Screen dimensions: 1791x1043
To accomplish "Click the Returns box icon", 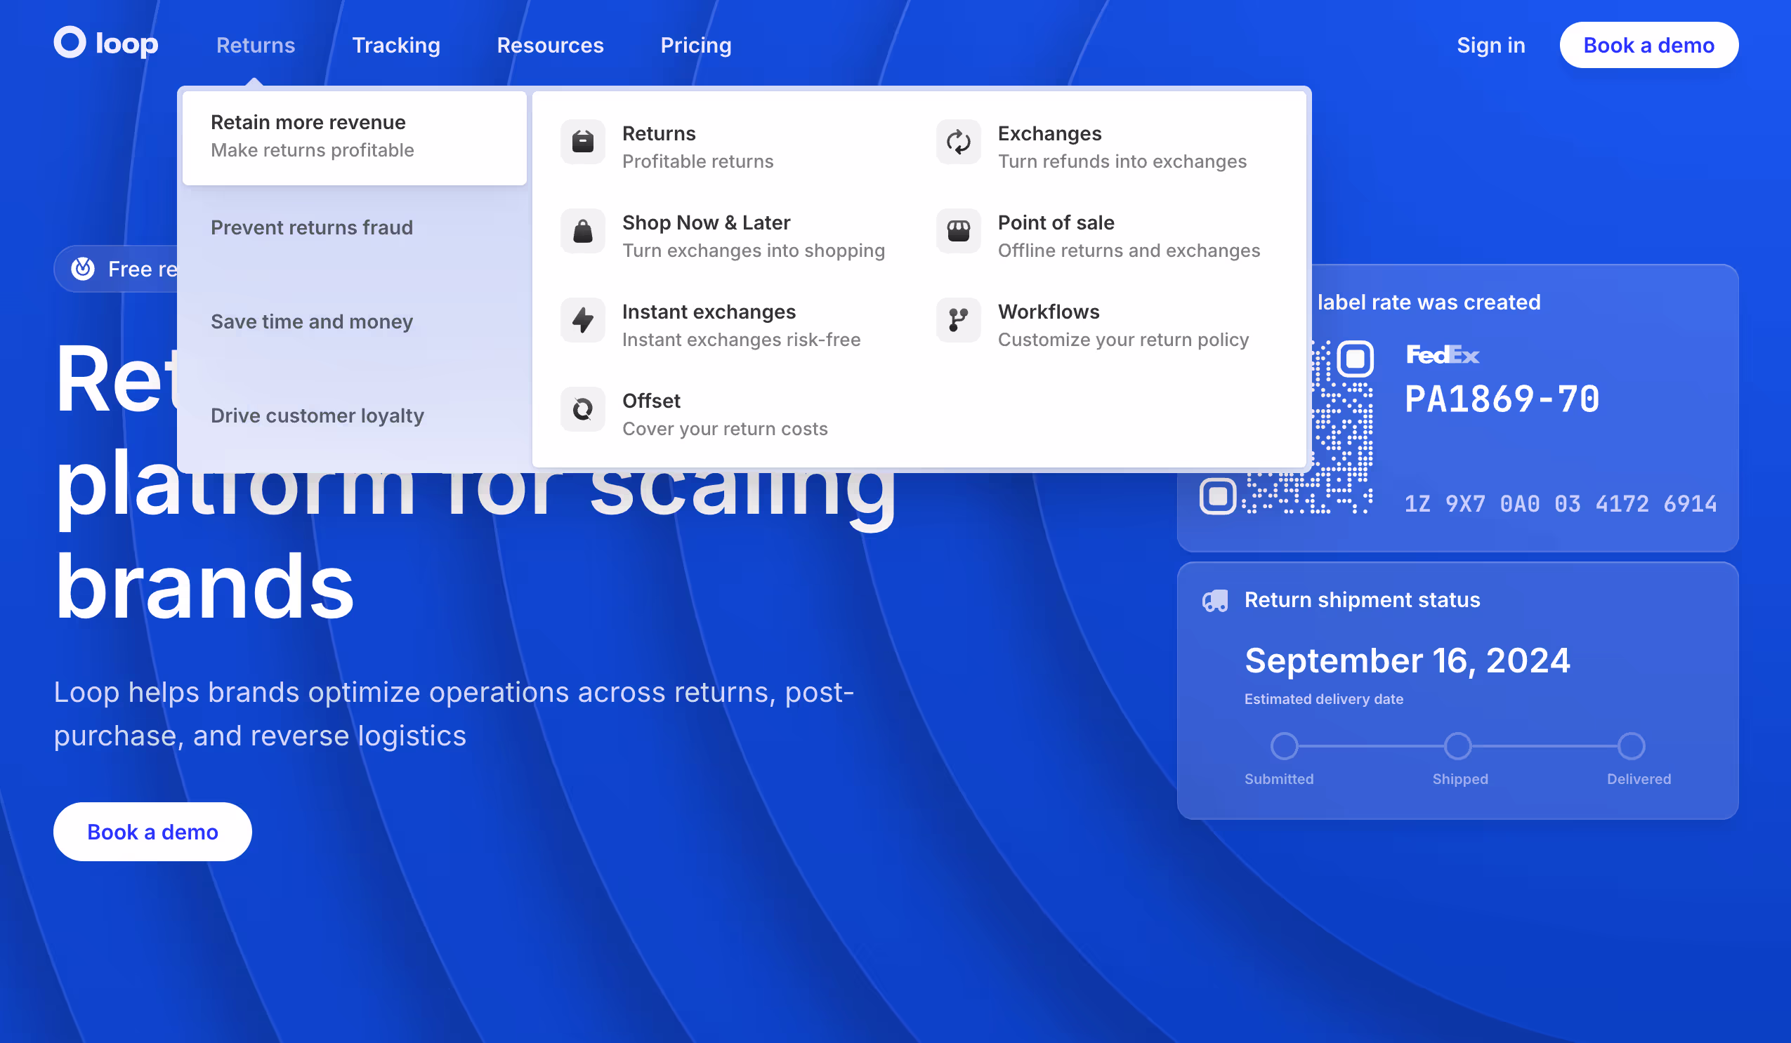I will tap(583, 142).
